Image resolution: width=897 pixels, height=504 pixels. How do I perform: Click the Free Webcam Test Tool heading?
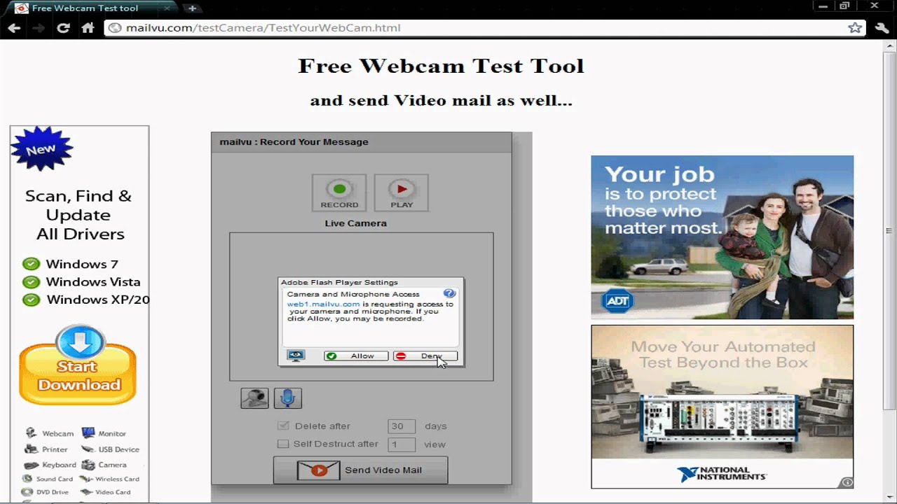[x=441, y=66]
